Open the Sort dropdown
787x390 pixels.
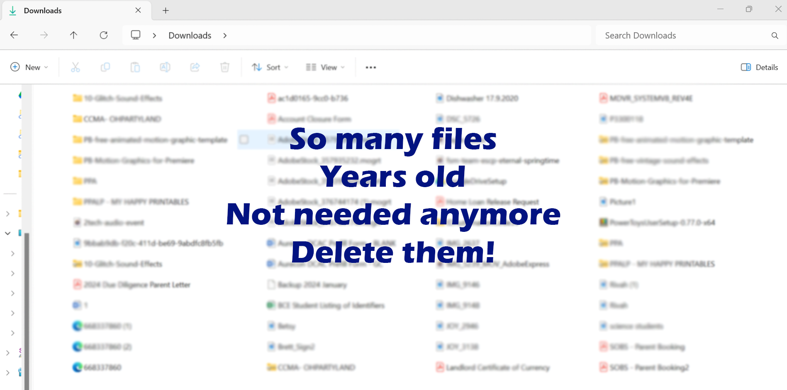point(270,67)
